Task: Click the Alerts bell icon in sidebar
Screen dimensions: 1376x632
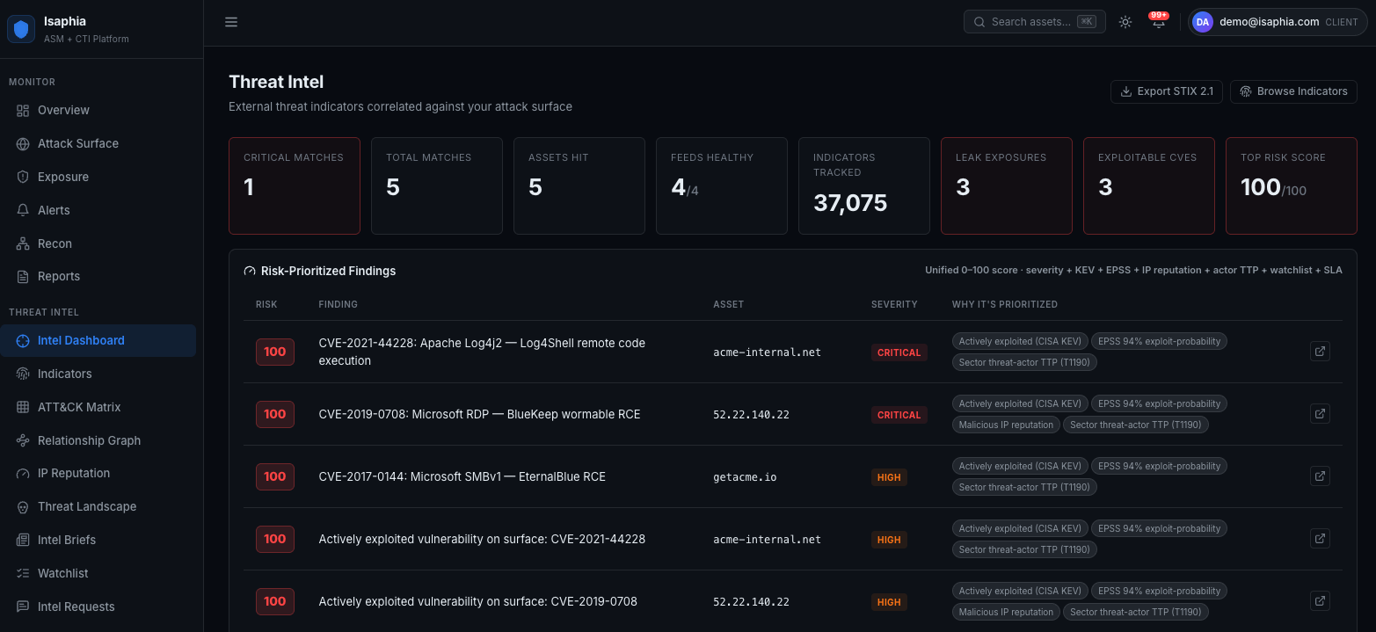Action: pyautogui.click(x=23, y=210)
